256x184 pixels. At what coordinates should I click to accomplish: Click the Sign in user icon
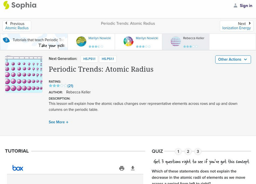click(x=236, y=5)
